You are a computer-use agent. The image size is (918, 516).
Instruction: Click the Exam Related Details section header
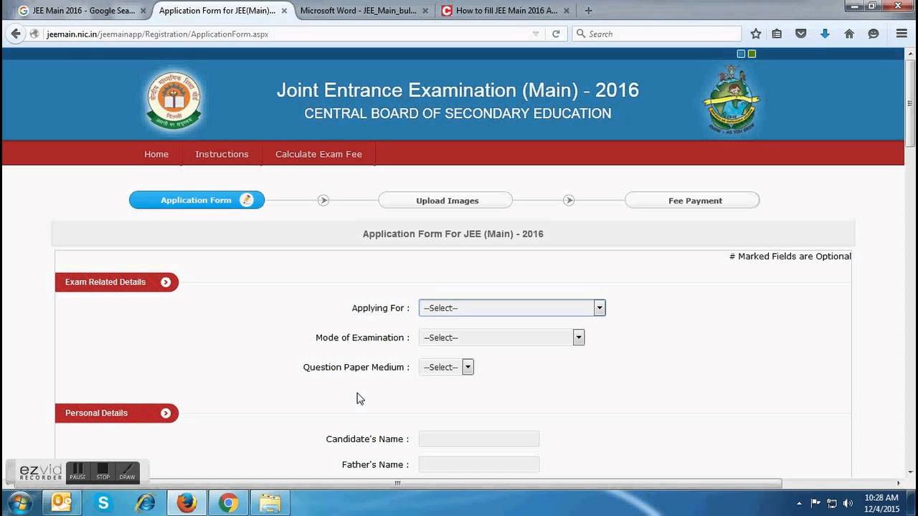coord(116,282)
